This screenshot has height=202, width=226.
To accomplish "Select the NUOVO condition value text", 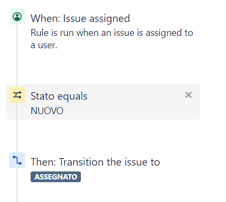I will (47, 111).
